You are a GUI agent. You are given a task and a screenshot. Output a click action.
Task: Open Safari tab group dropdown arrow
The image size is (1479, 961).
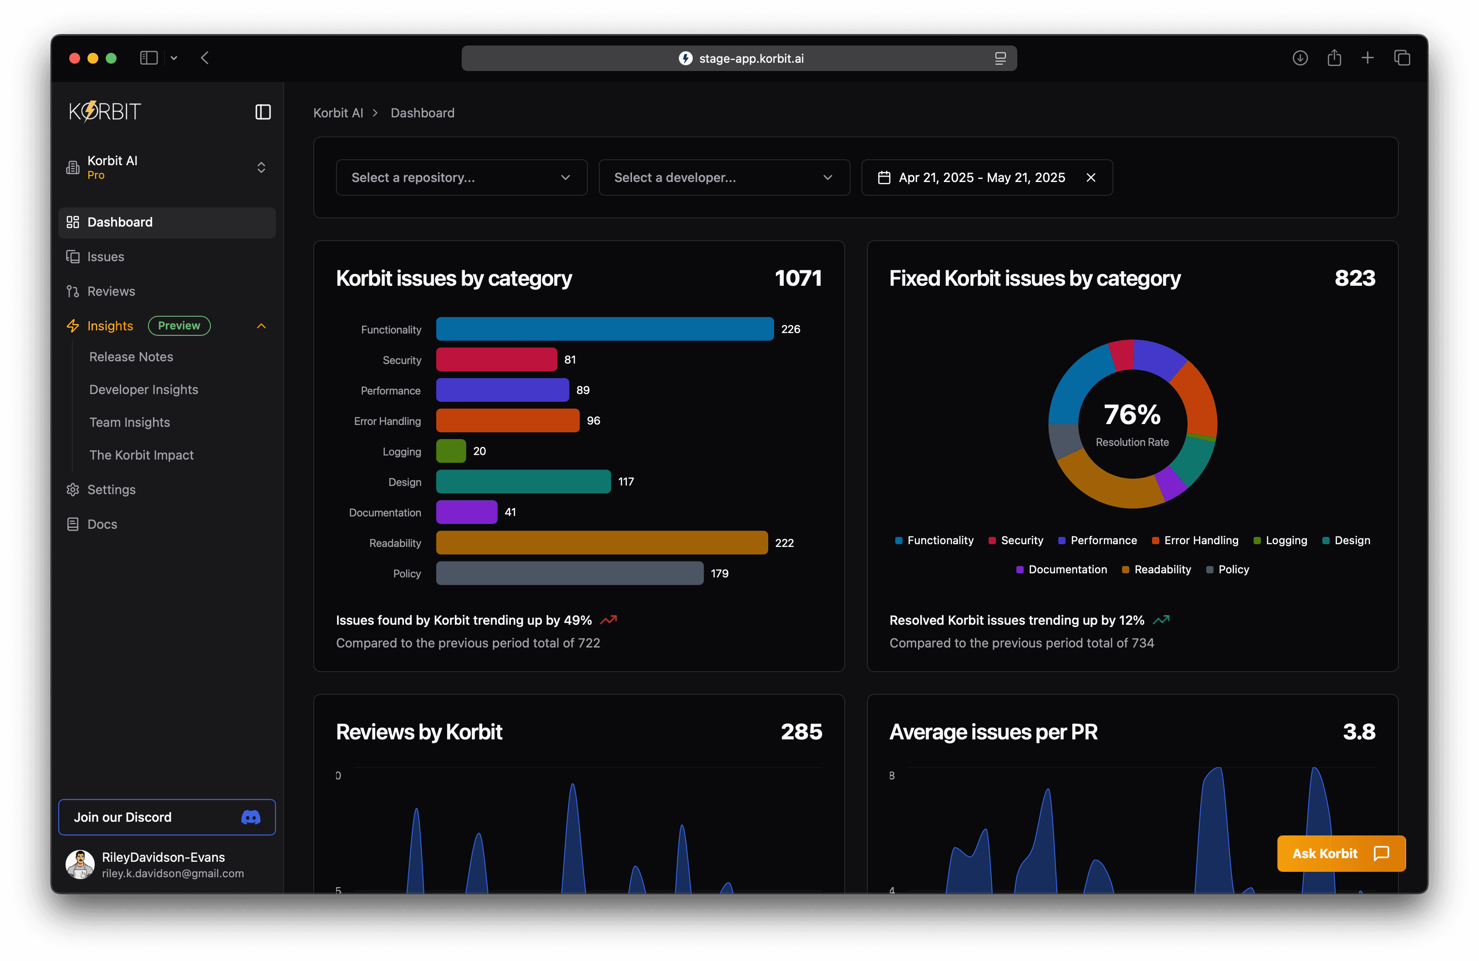click(174, 58)
